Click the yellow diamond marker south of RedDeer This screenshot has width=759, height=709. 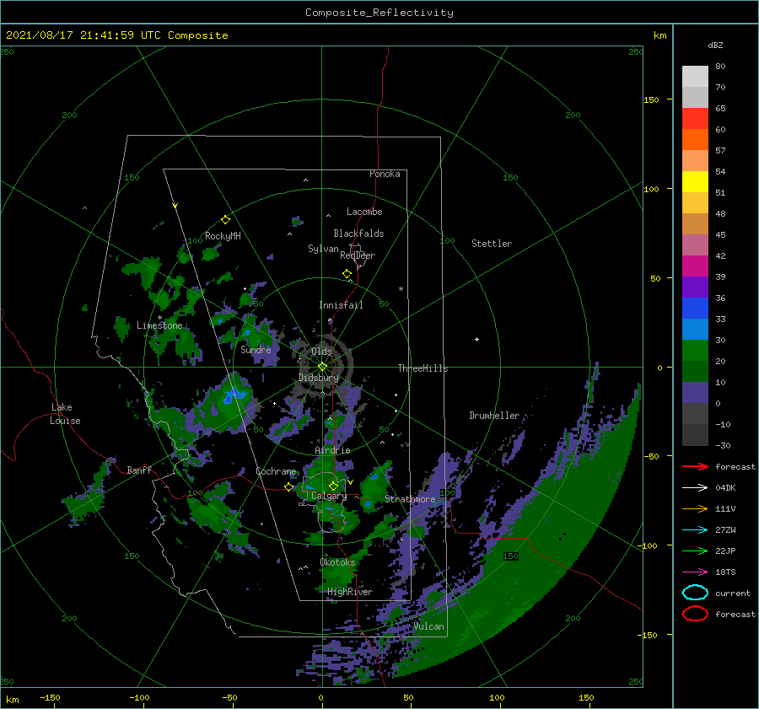point(347,274)
